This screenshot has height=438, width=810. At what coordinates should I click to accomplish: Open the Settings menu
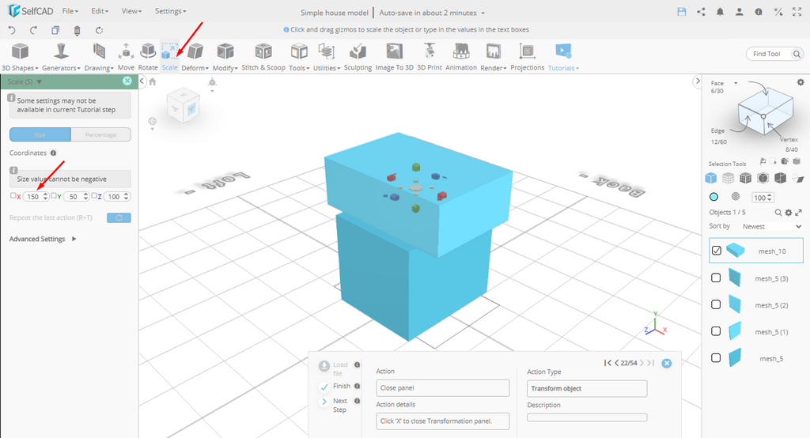pyautogui.click(x=170, y=11)
